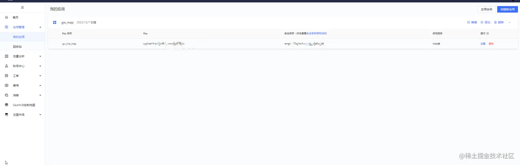Click the 2022/12/7 创建 date text
Image resolution: width=520 pixels, height=165 pixels.
coord(86,22)
